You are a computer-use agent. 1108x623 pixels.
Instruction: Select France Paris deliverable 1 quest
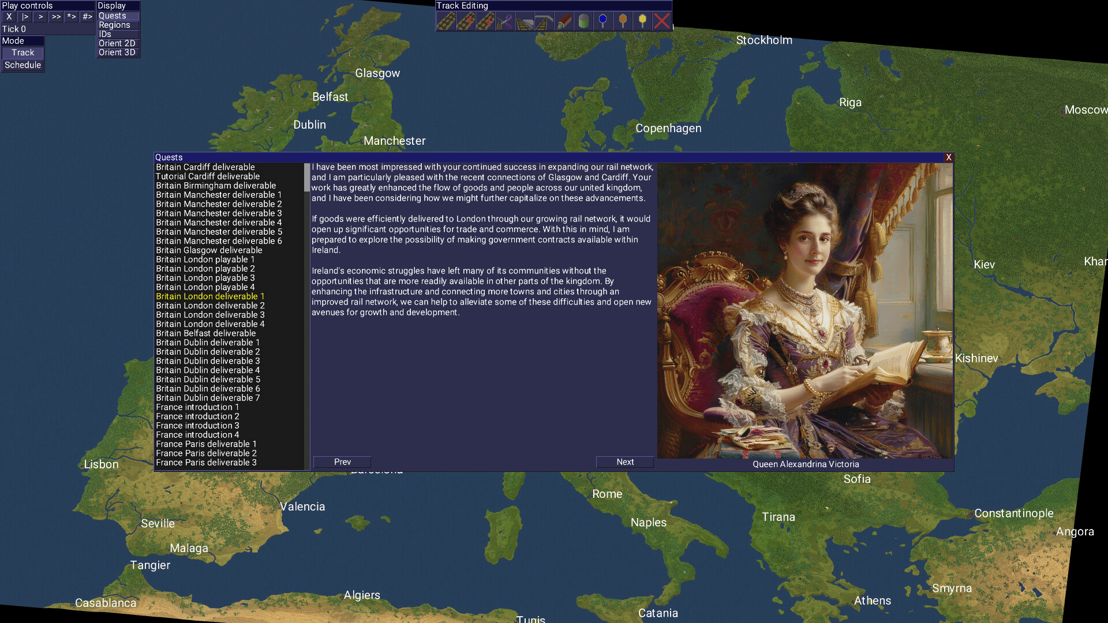click(206, 444)
